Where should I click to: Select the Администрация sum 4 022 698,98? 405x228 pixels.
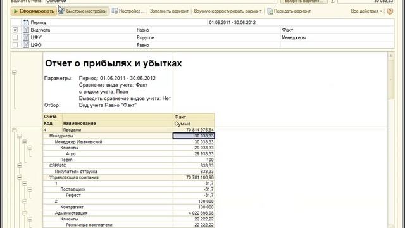[194, 213]
